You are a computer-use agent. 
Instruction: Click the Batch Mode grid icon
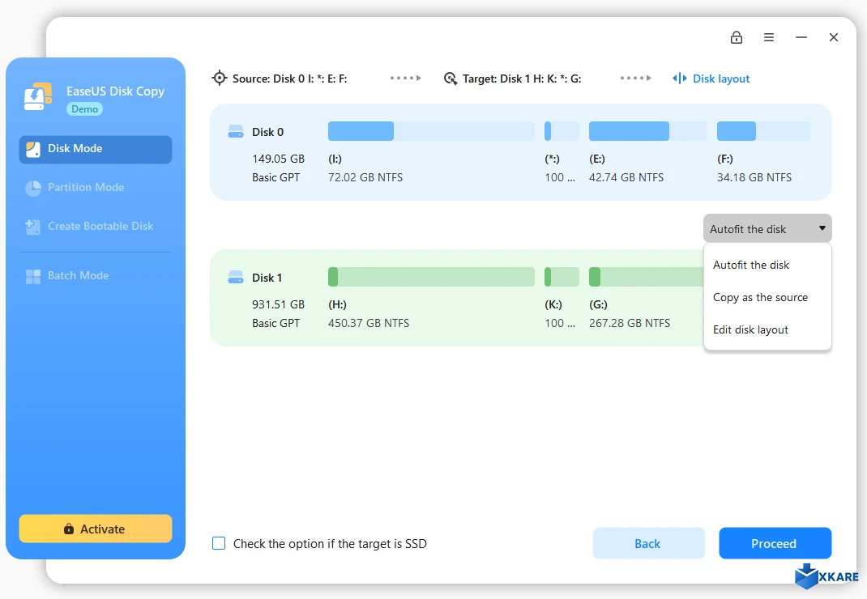[x=33, y=276]
